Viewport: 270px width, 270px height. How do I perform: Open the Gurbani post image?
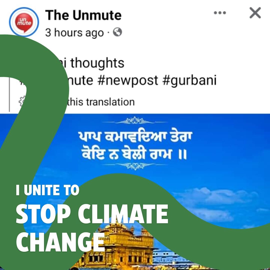click(135, 192)
